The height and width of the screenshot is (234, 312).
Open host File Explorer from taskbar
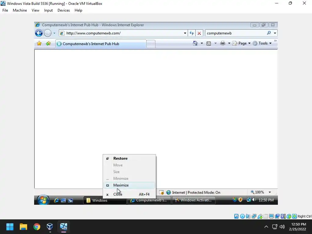pos(23,227)
